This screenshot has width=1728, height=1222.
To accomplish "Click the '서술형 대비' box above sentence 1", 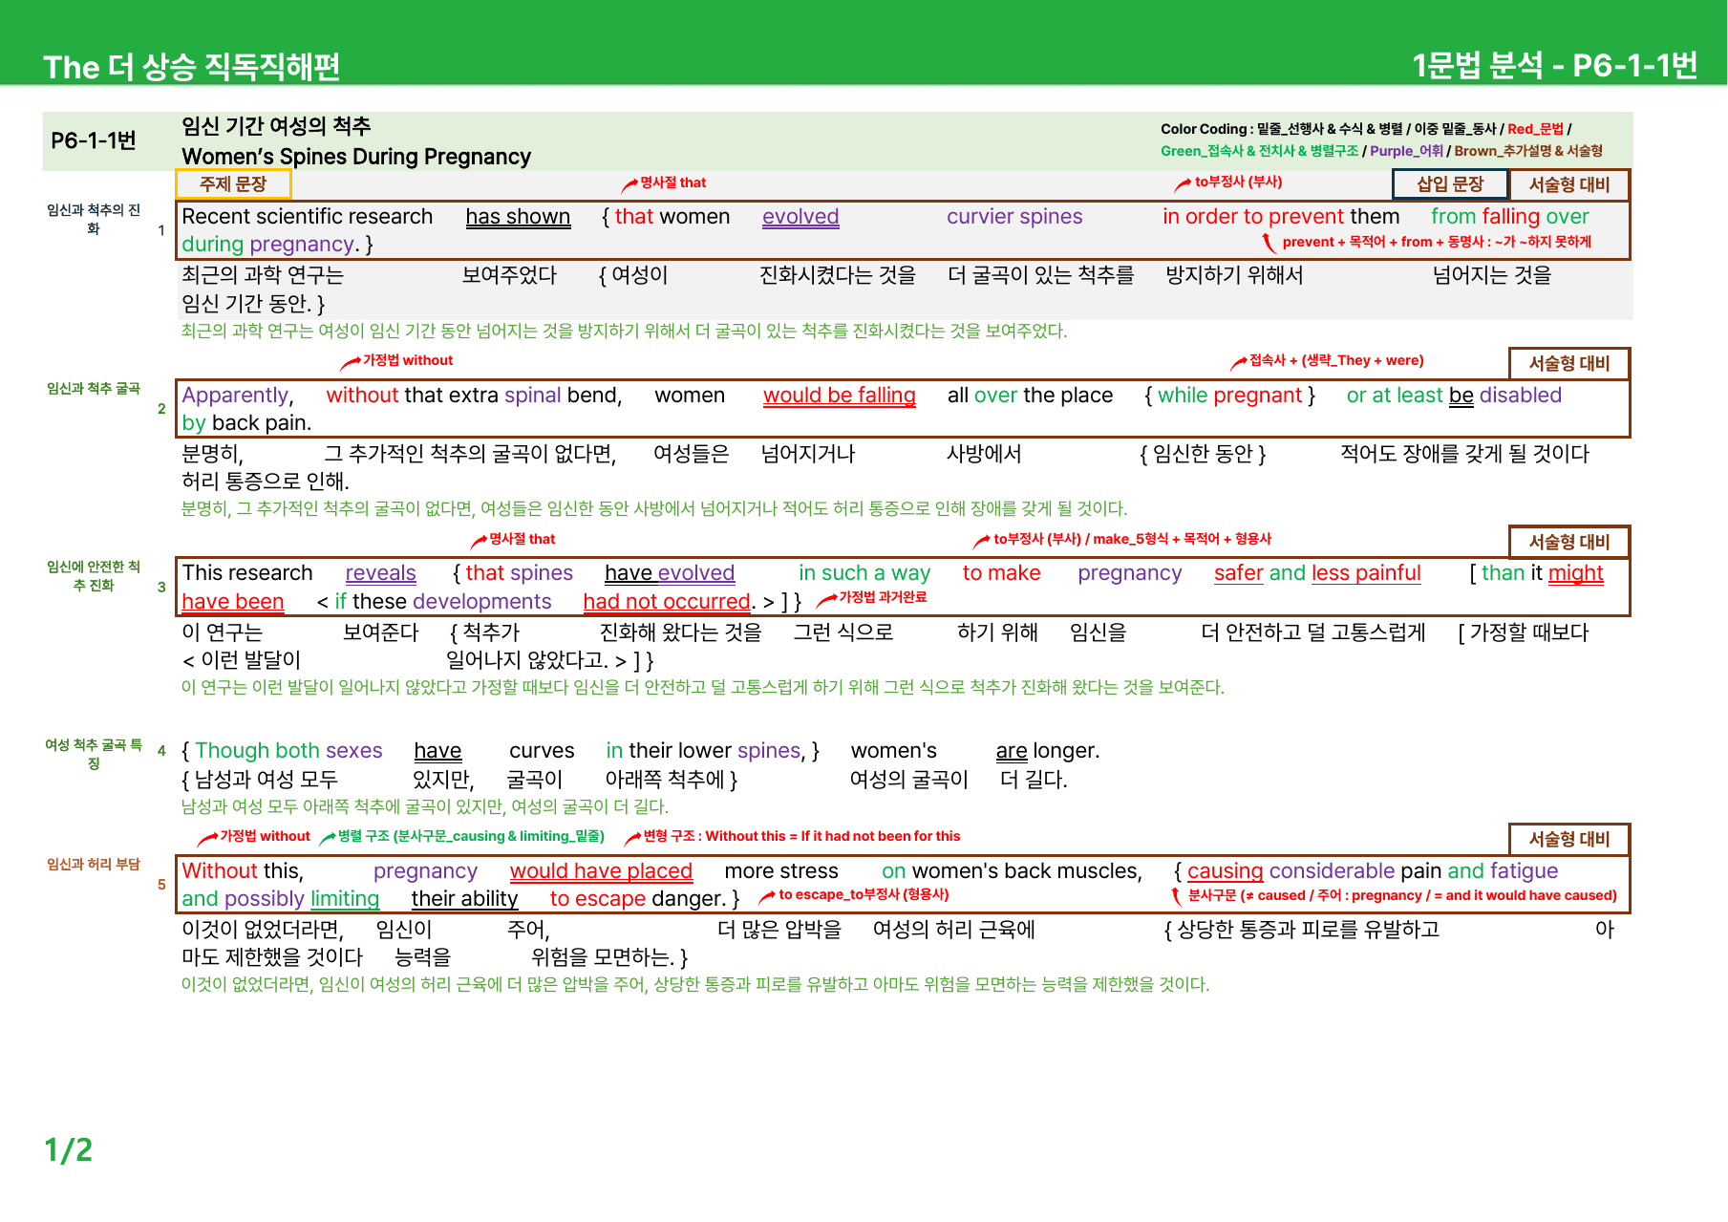I will 1569,185.
